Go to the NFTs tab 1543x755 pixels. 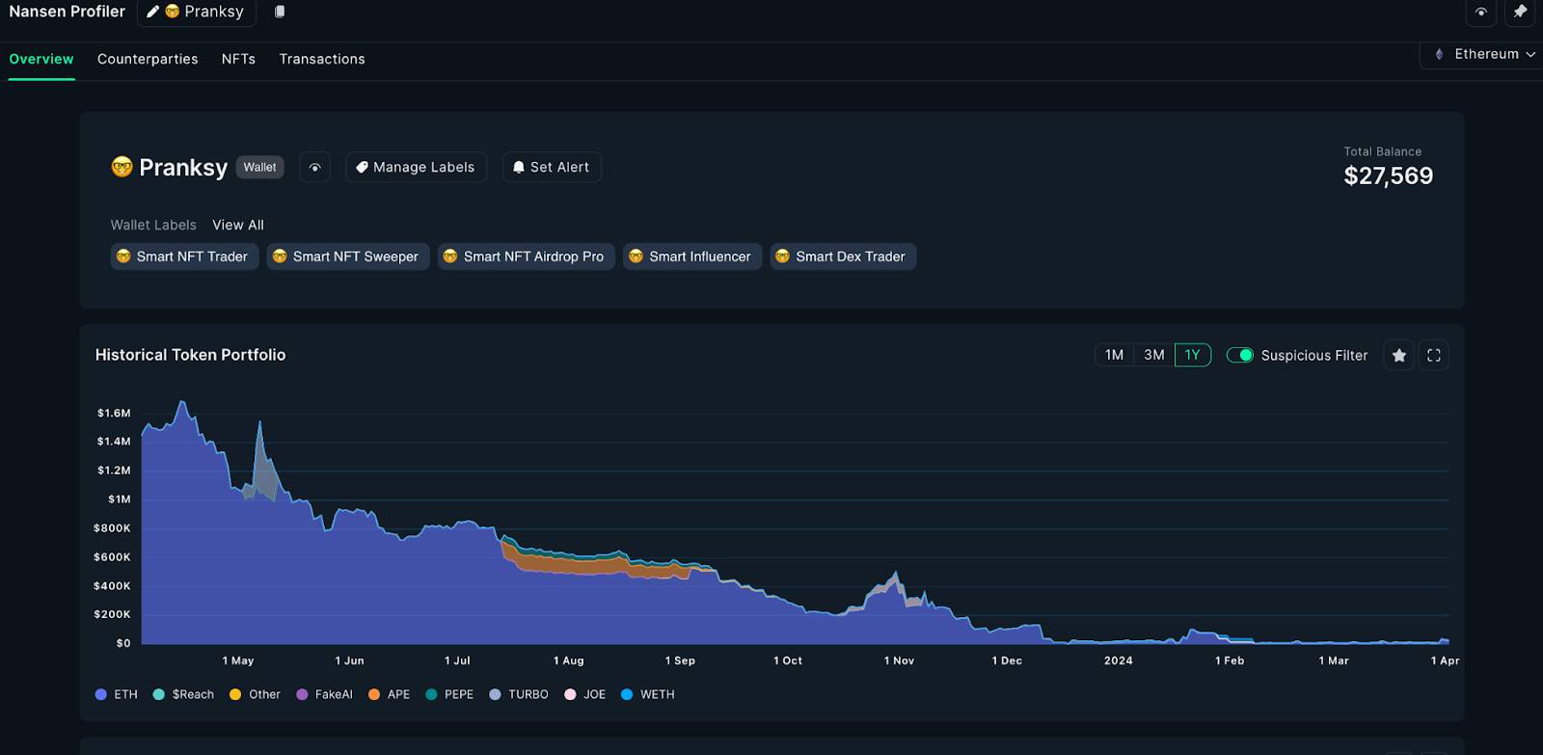[x=238, y=59]
